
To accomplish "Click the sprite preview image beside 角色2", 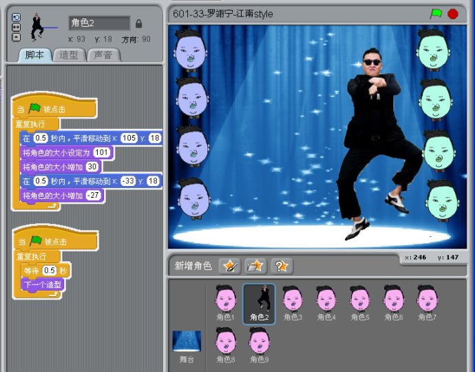I will pyautogui.click(x=38, y=27).
